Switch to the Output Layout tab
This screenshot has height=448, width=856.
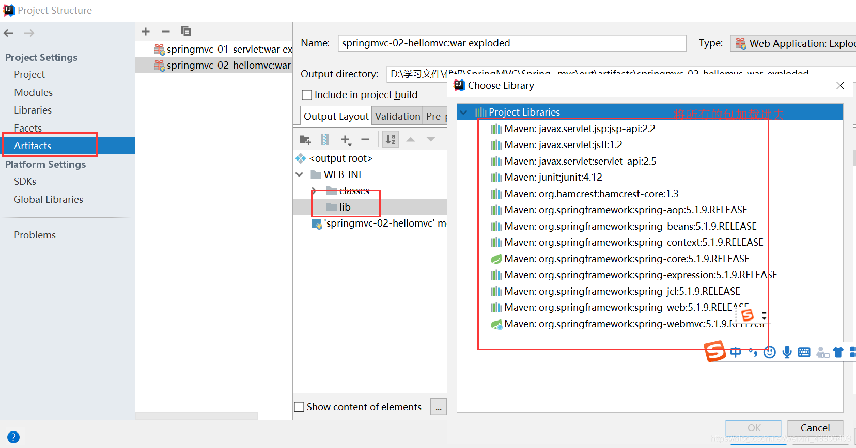[x=336, y=116]
